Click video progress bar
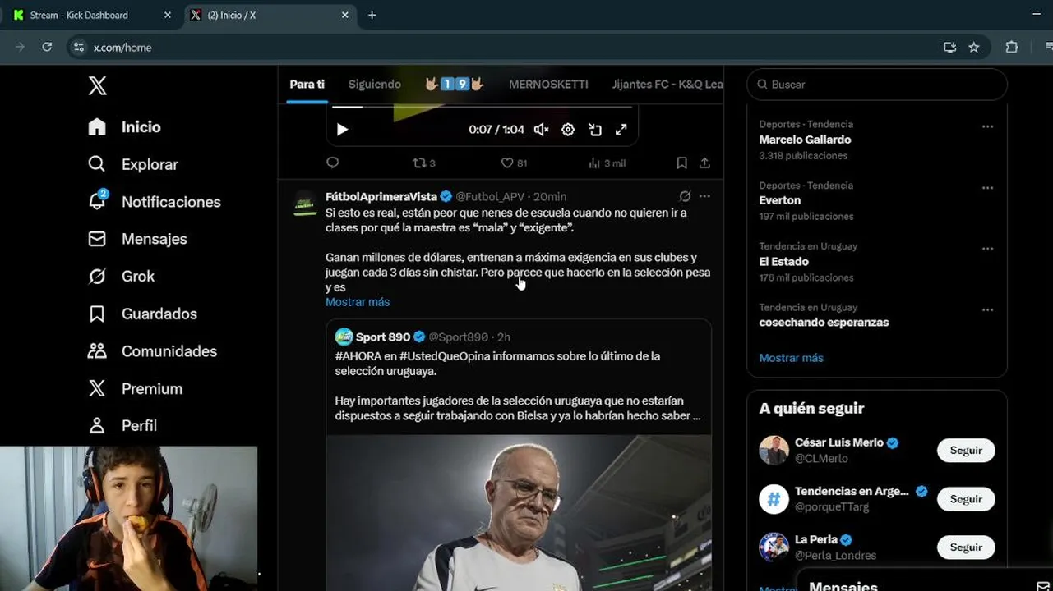Viewport: 1053px width, 591px height. (482, 107)
